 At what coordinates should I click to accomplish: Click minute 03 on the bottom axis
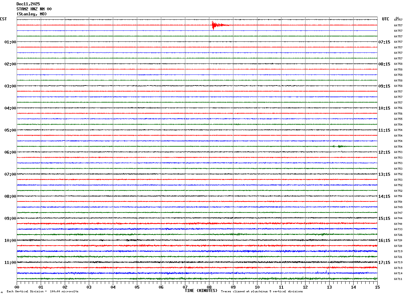tap(89, 287)
